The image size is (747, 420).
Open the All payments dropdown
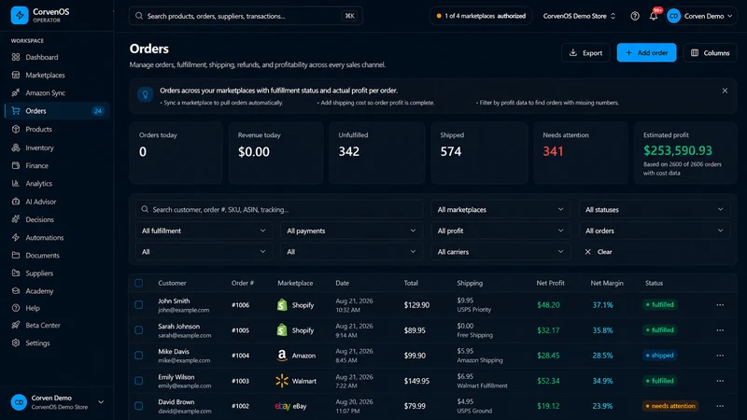(x=351, y=231)
